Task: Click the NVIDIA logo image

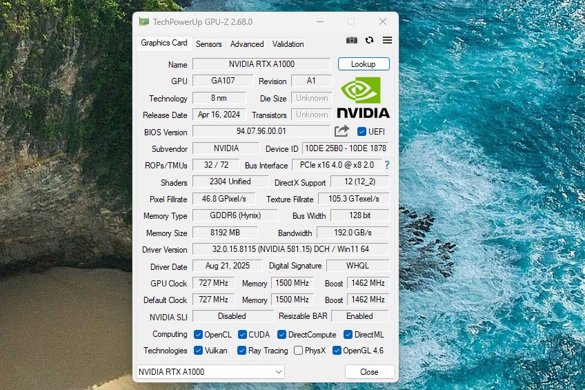Action: click(x=363, y=97)
